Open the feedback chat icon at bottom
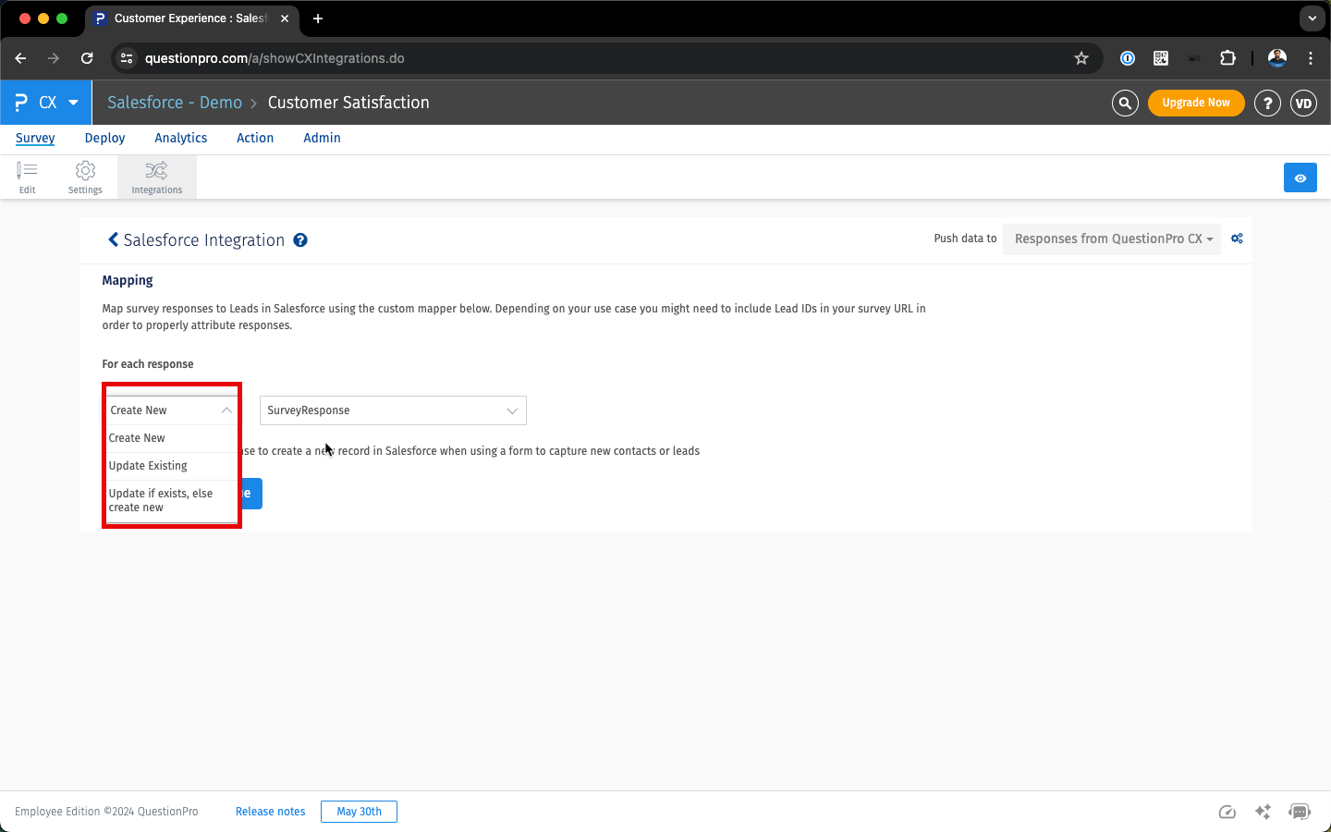This screenshot has width=1331, height=832. click(1300, 812)
